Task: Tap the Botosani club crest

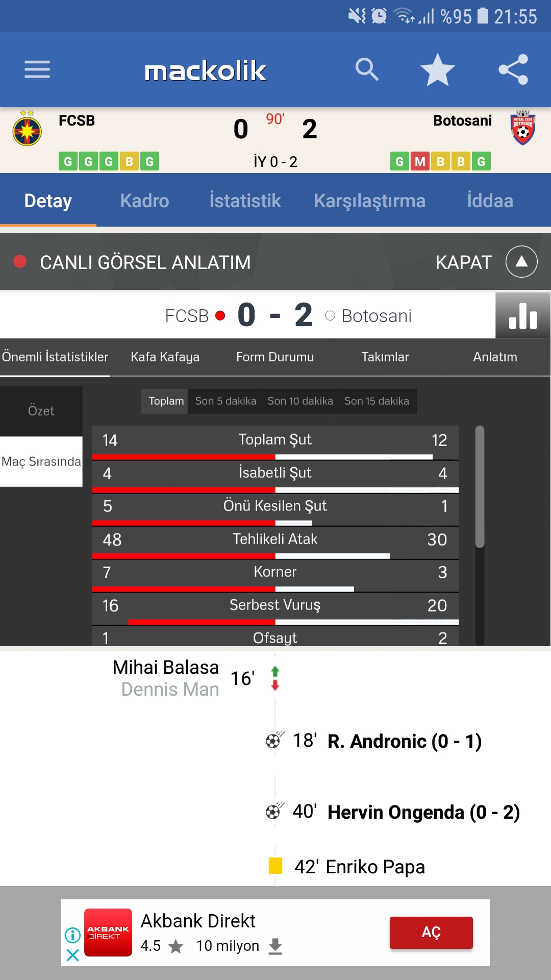Action: click(x=522, y=128)
